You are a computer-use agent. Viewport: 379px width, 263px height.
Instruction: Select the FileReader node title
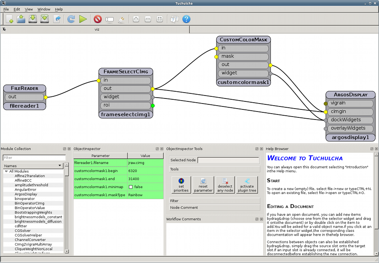click(x=24, y=88)
